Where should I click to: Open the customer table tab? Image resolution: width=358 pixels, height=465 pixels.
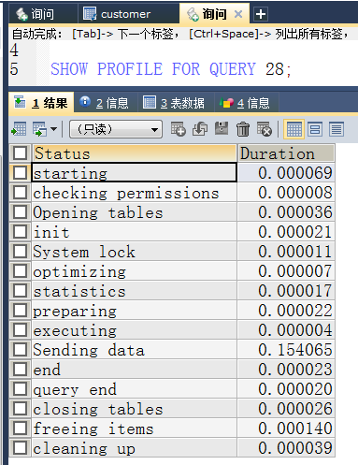(128, 14)
